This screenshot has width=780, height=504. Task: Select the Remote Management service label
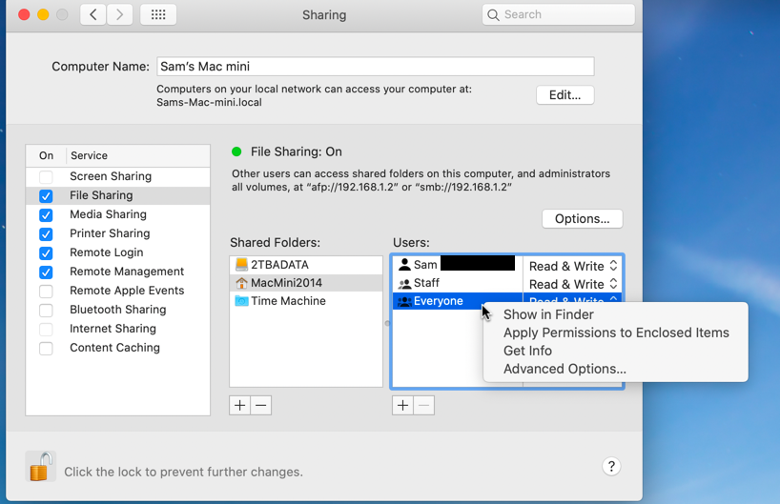(127, 272)
